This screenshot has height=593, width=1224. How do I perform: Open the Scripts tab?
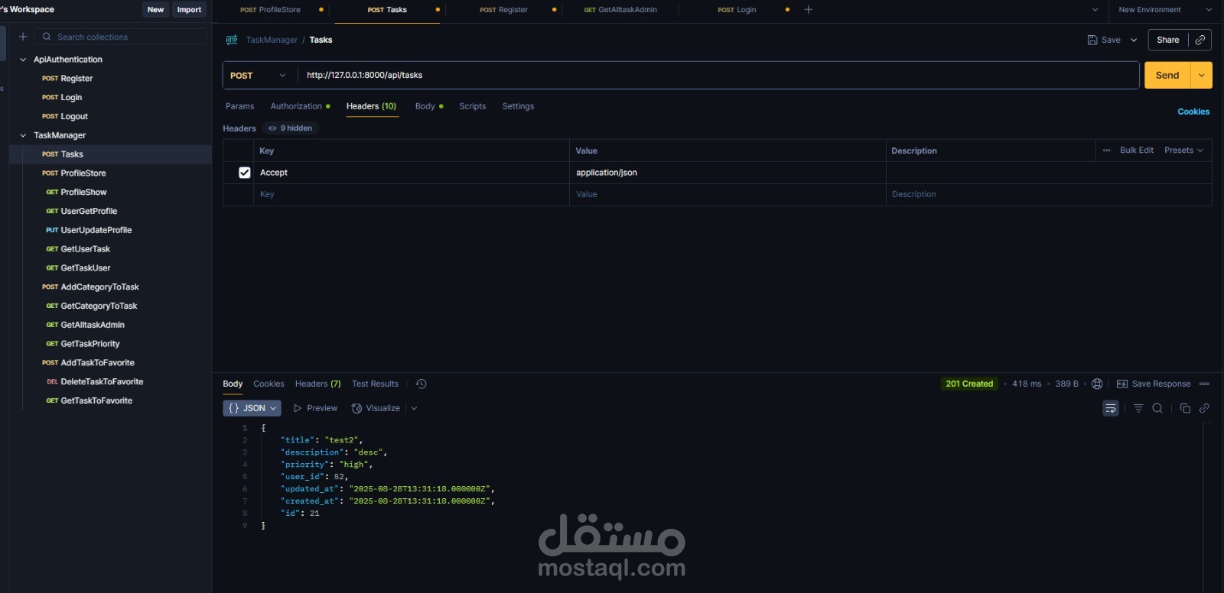pos(472,106)
